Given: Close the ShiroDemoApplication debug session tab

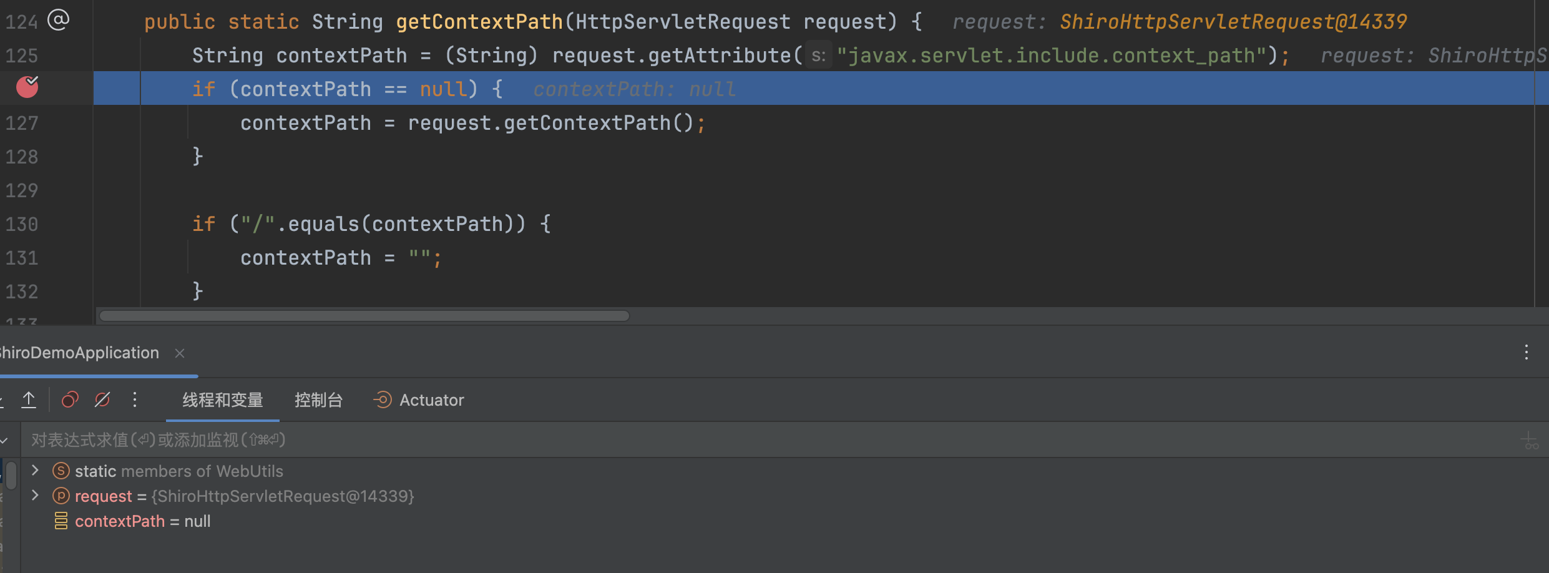Looking at the screenshot, I should [x=180, y=353].
